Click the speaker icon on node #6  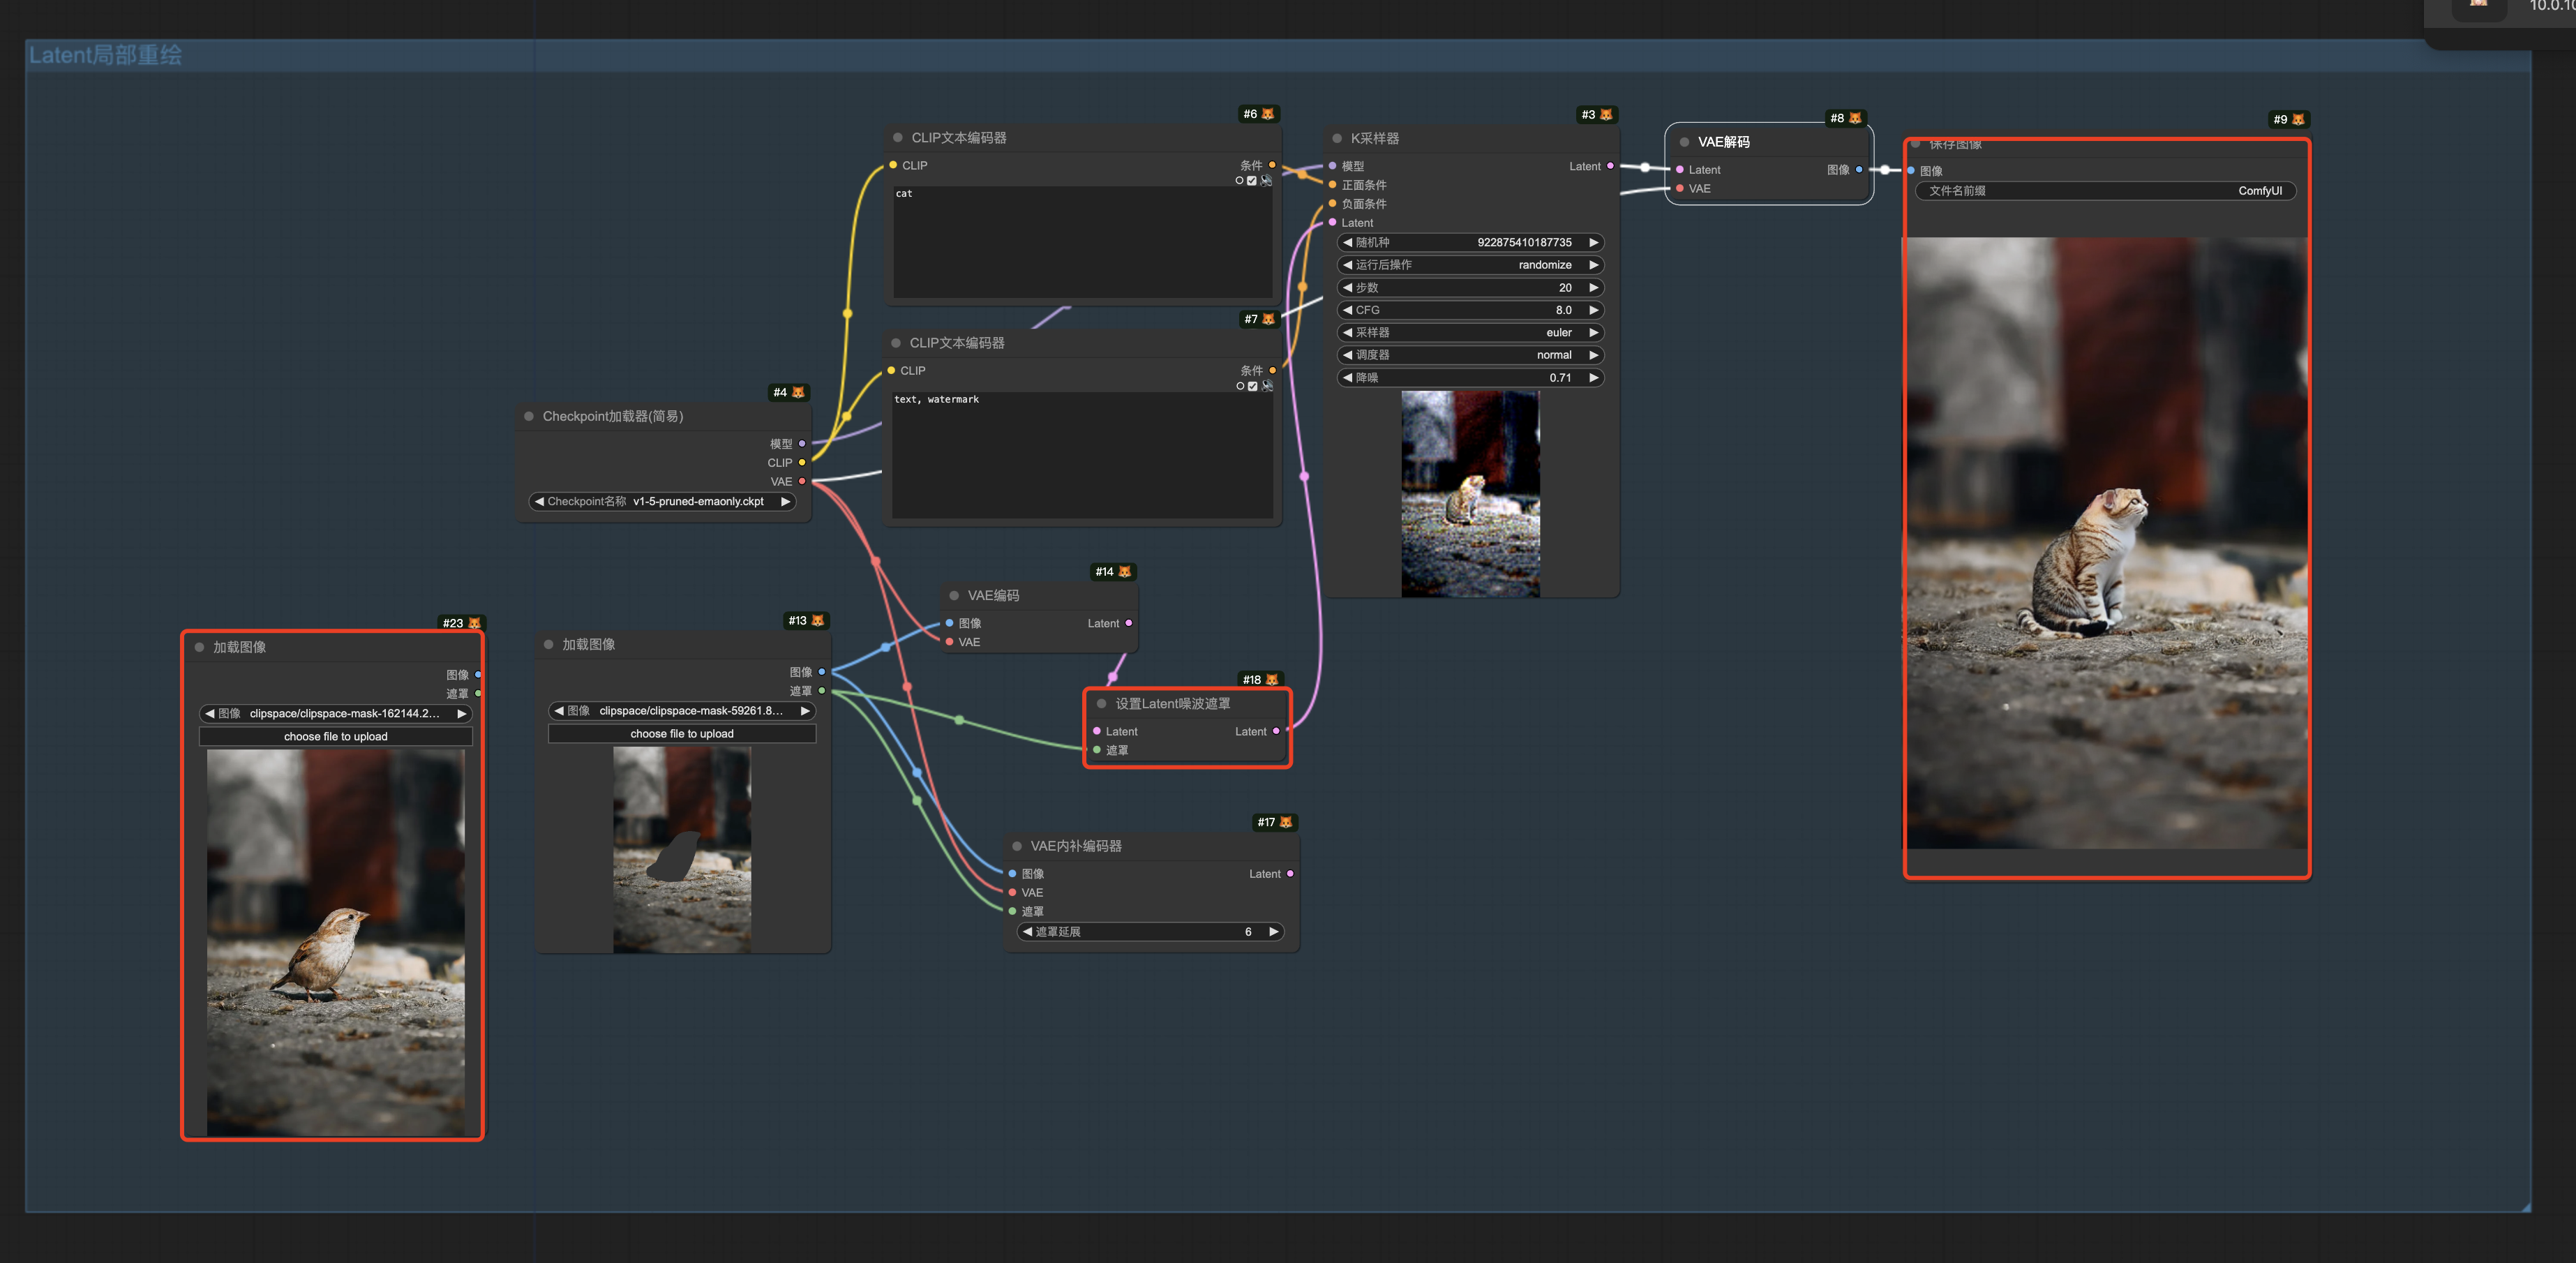(x=1266, y=181)
